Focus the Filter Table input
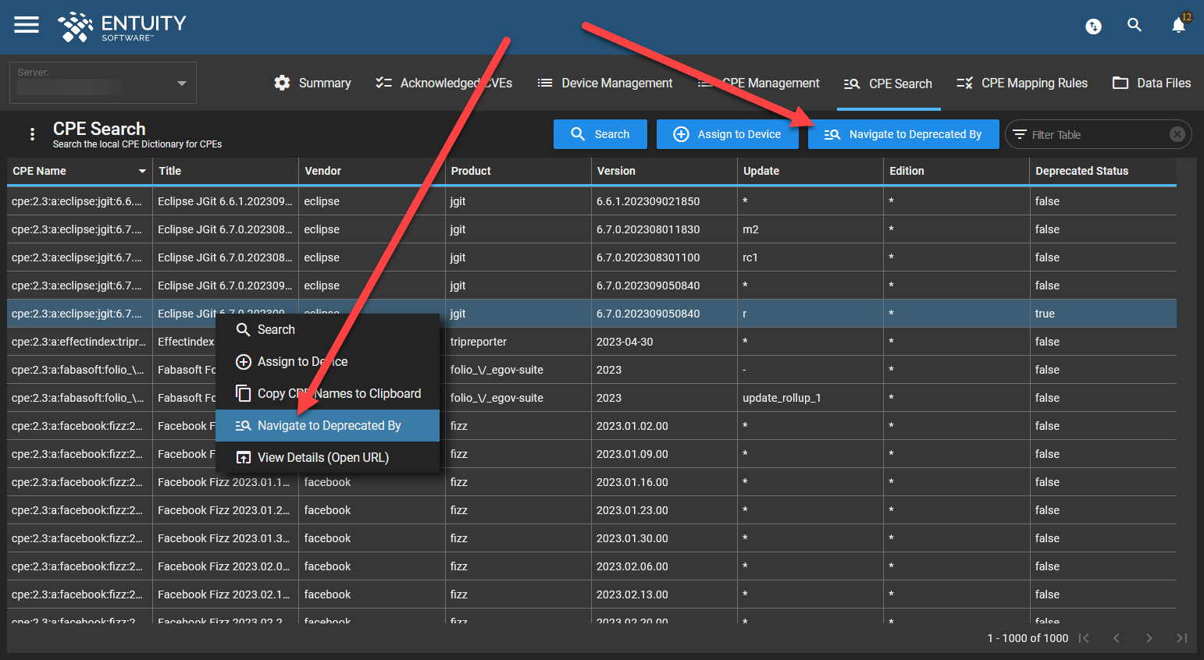This screenshot has height=660, width=1204. click(x=1097, y=135)
